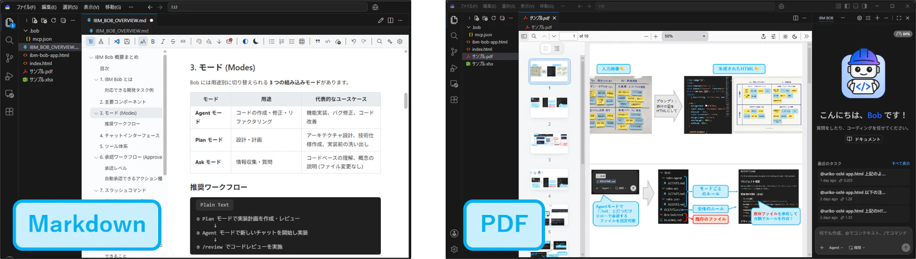Open Extensions in the Markdown window activity bar
The width and height of the screenshot is (916, 259).
pos(9,111)
